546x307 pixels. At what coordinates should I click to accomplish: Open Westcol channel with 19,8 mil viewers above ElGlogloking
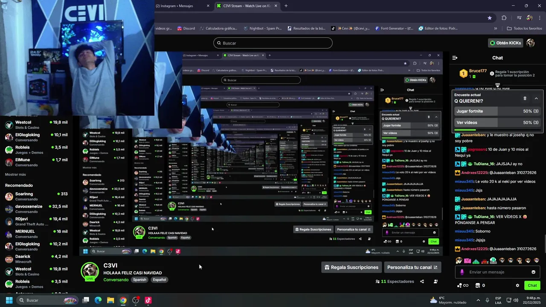pos(36,125)
